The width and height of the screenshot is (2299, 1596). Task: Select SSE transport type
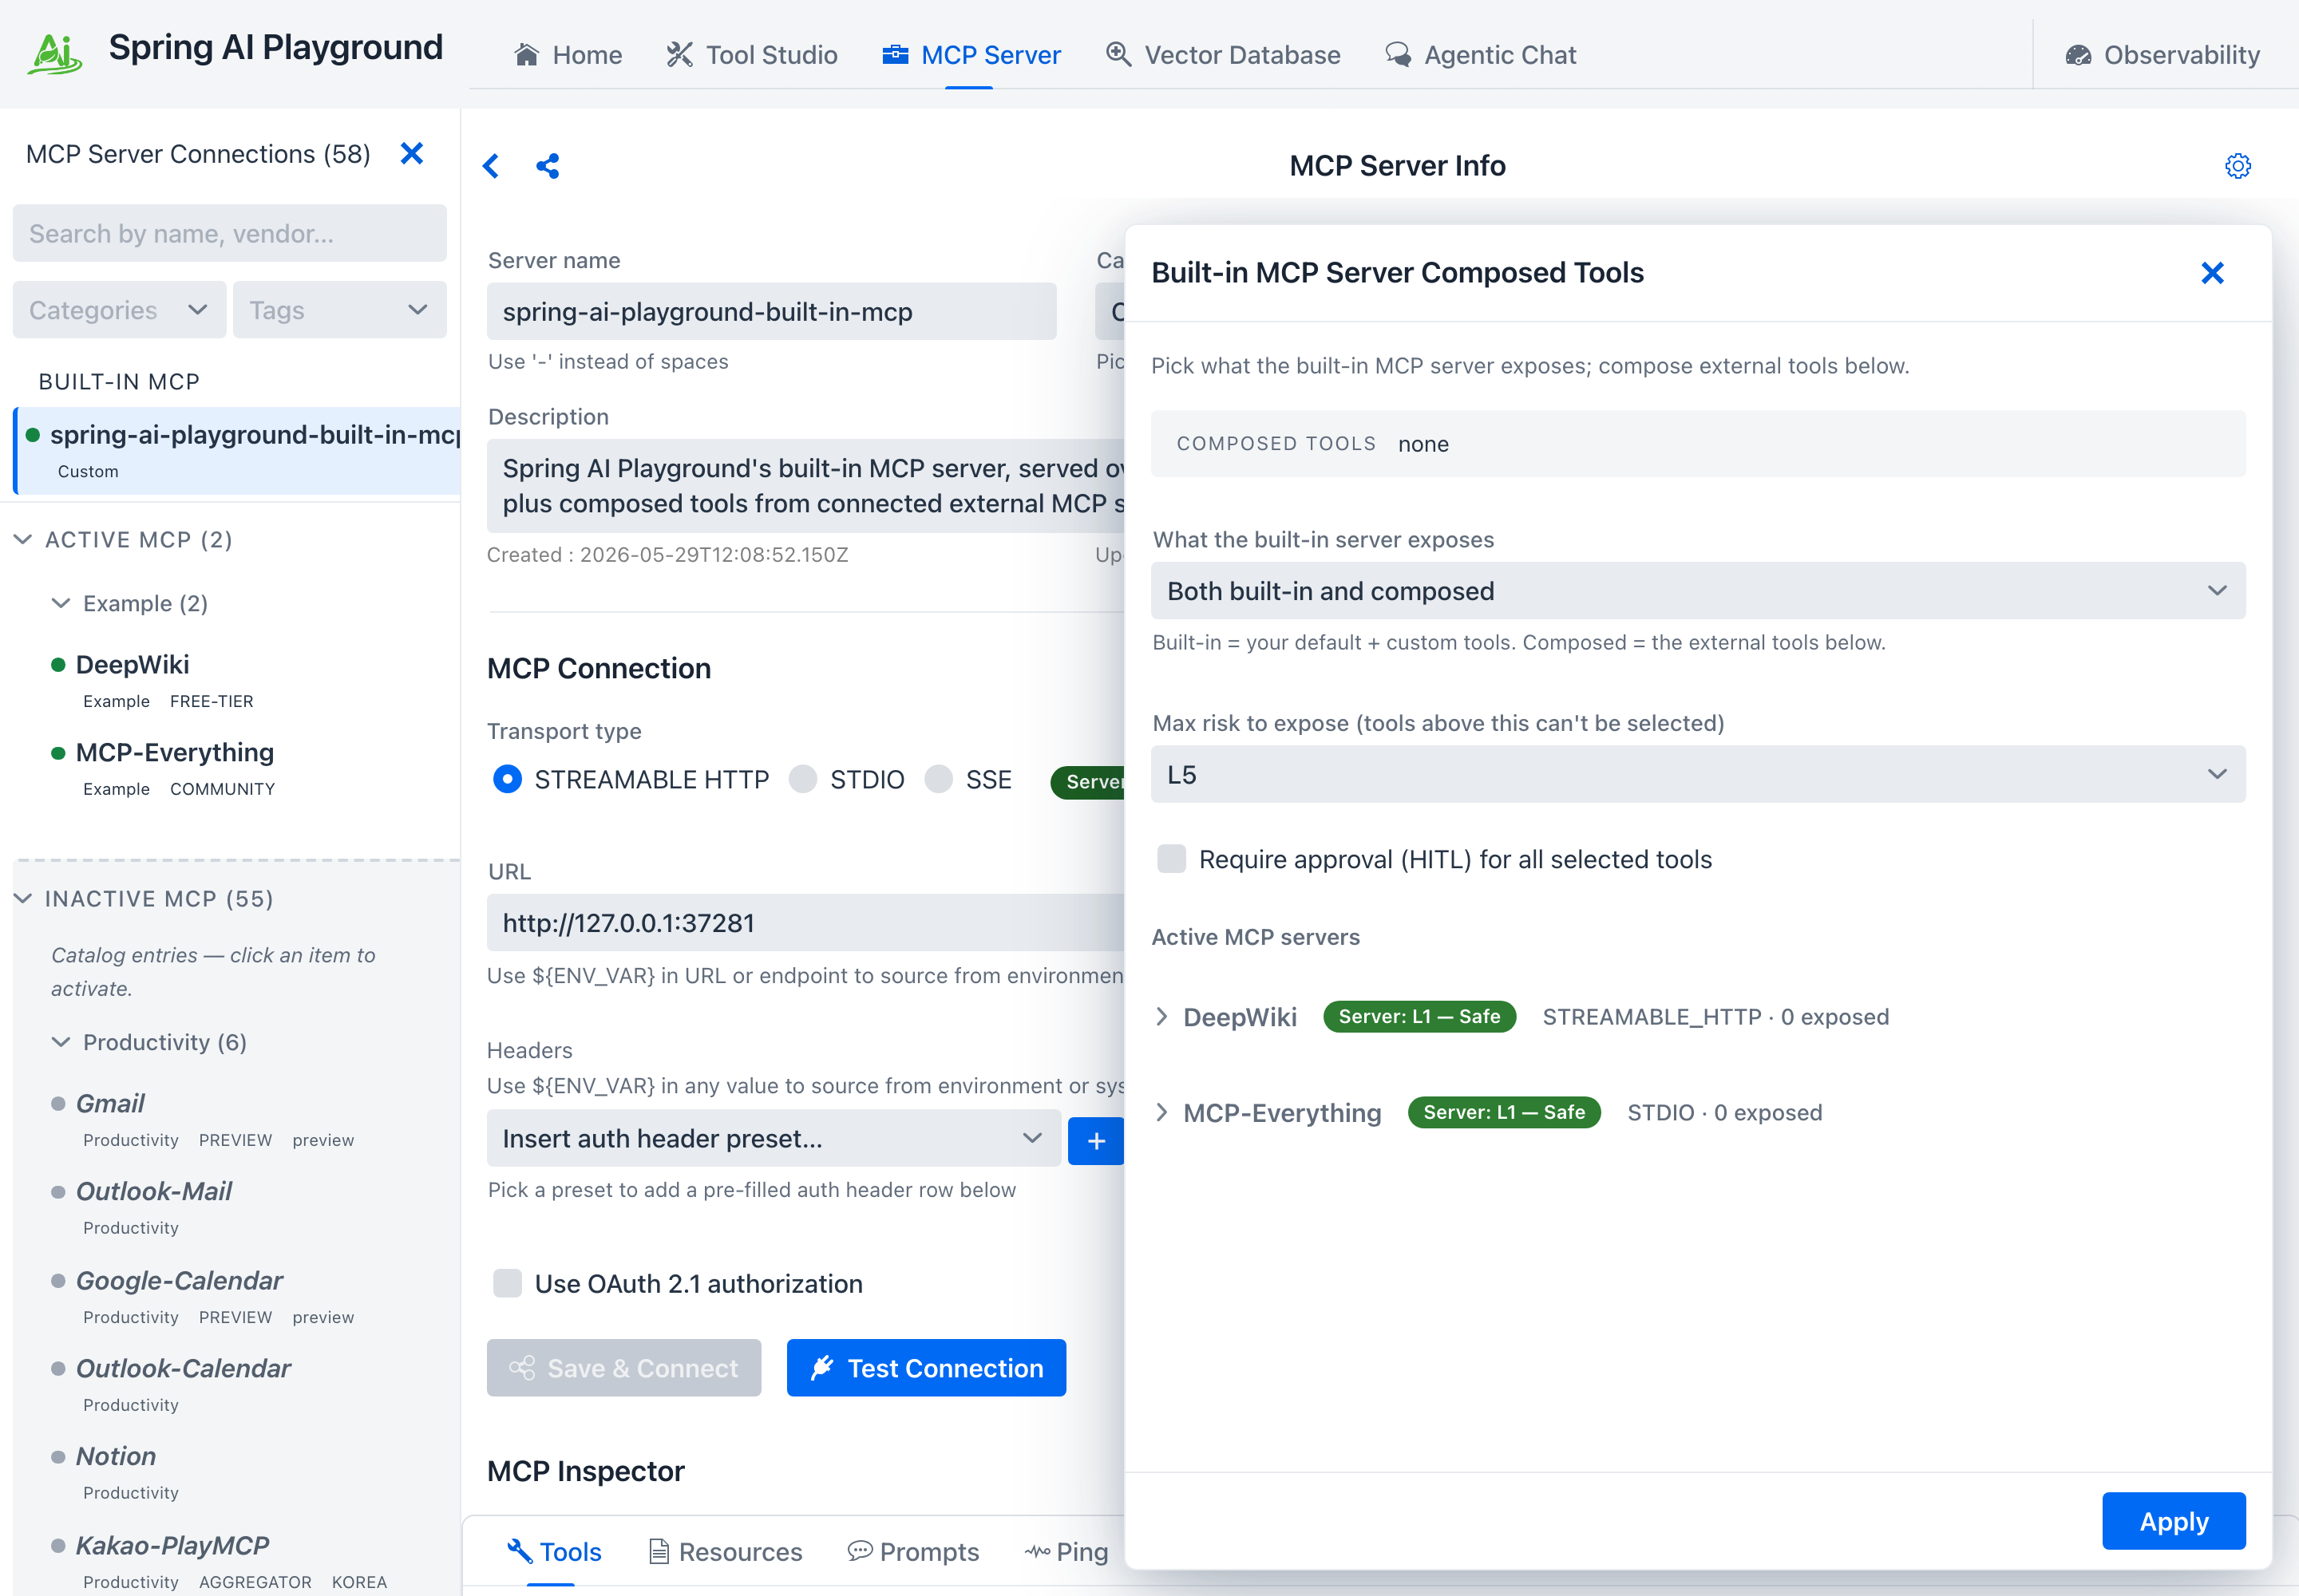(939, 779)
